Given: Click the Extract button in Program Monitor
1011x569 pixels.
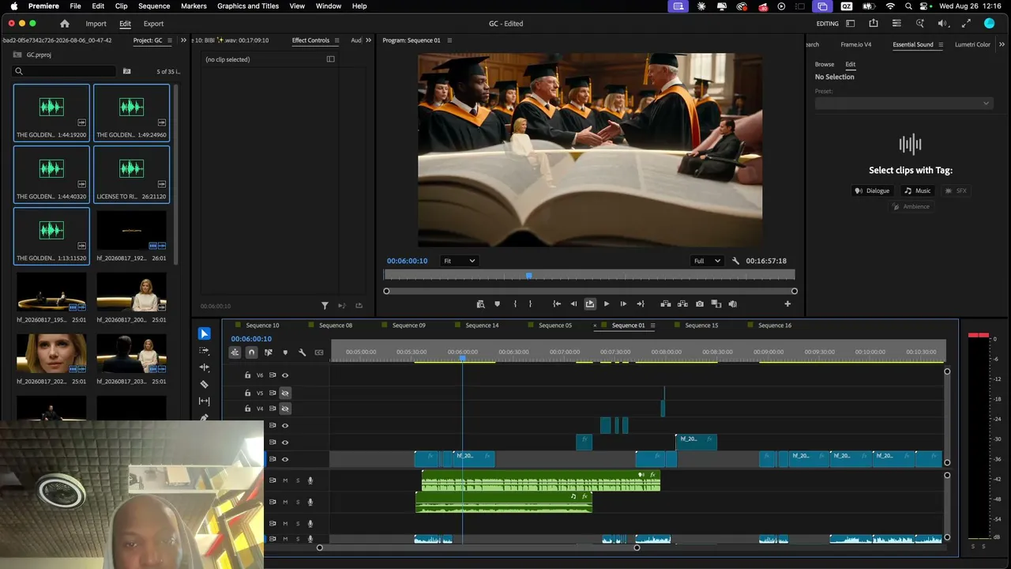Looking at the screenshot, I should (682, 304).
